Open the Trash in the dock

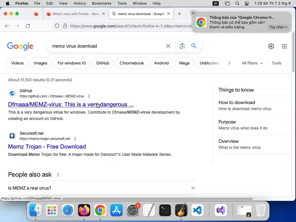pyautogui.click(x=260, y=210)
